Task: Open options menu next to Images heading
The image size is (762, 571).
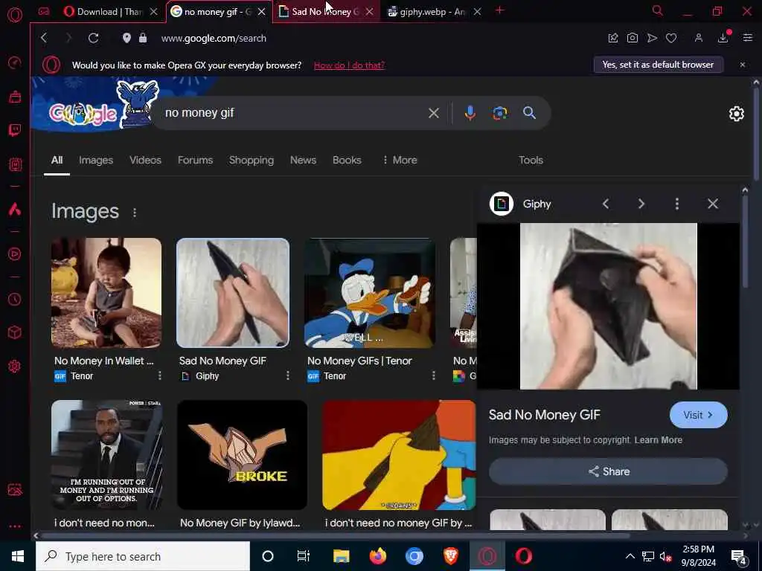Action: (x=135, y=213)
